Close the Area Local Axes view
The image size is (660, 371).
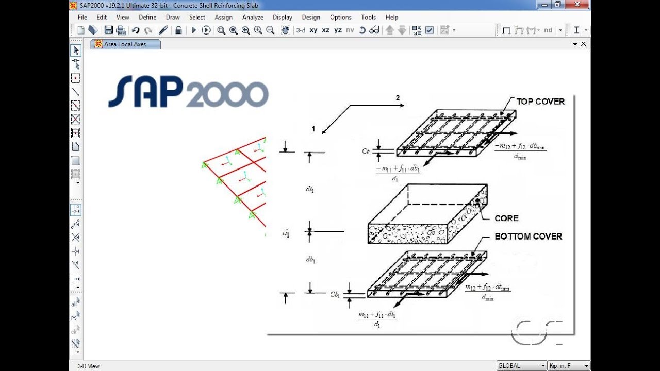[x=584, y=44]
